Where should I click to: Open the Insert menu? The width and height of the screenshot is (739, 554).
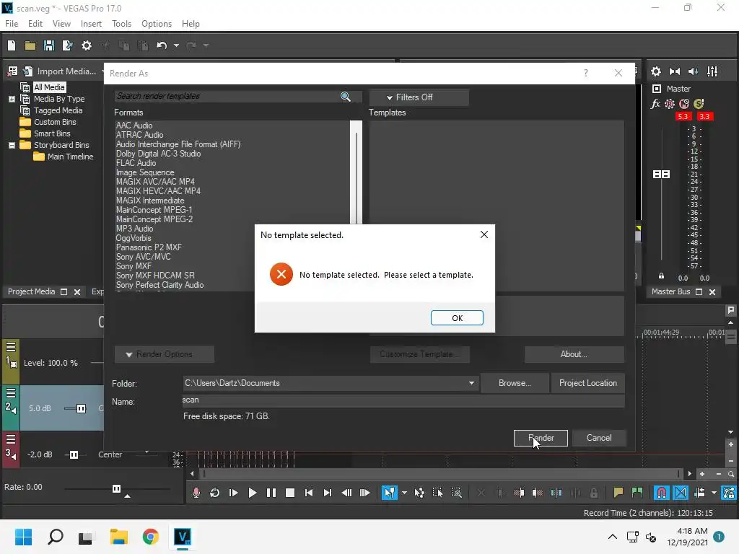(91, 24)
